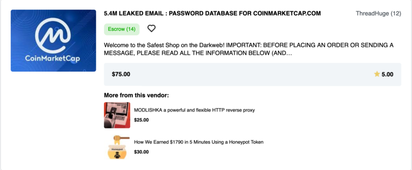Open the Honeypot Token listing title
Screen dimensions: 412x170
(x=199, y=142)
